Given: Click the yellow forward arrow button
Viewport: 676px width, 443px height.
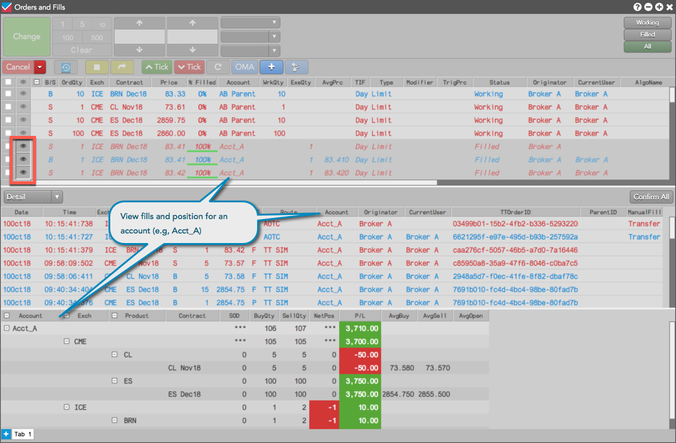Looking at the screenshot, I should pyautogui.click(x=122, y=67).
